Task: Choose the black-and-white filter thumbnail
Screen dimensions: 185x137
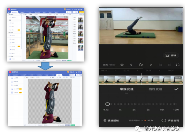Action: click(81, 27)
